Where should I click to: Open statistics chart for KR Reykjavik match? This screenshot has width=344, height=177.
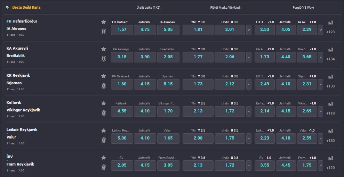coord(330,77)
